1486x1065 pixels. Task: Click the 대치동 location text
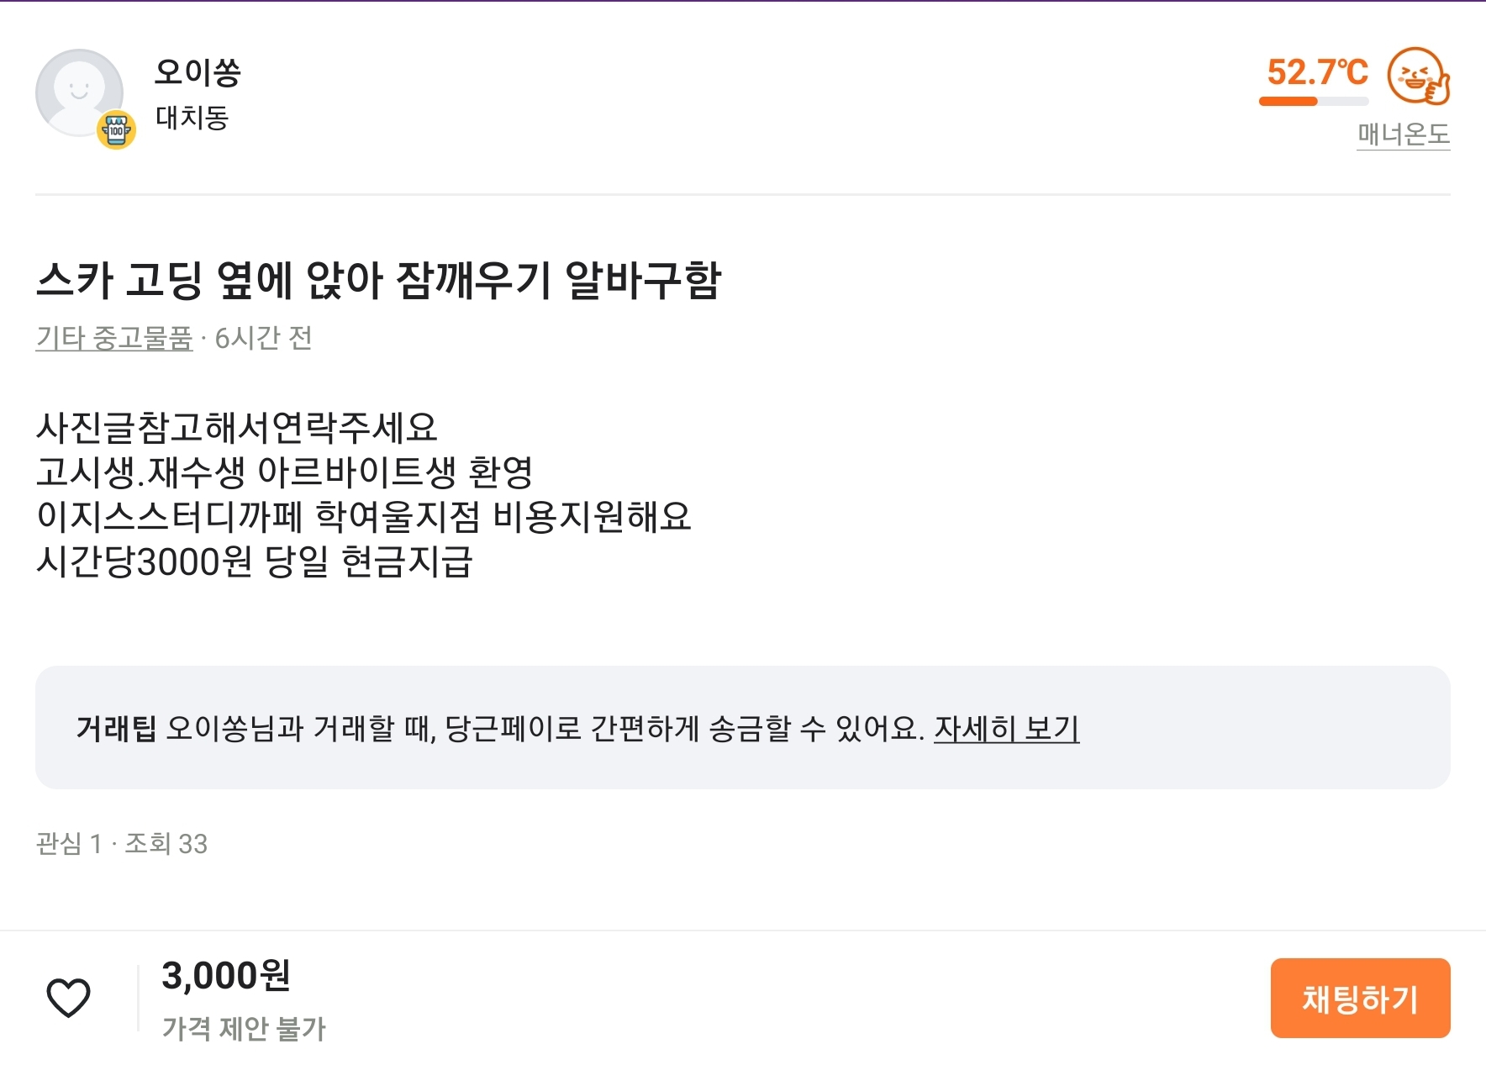click(x=192, y=118)
